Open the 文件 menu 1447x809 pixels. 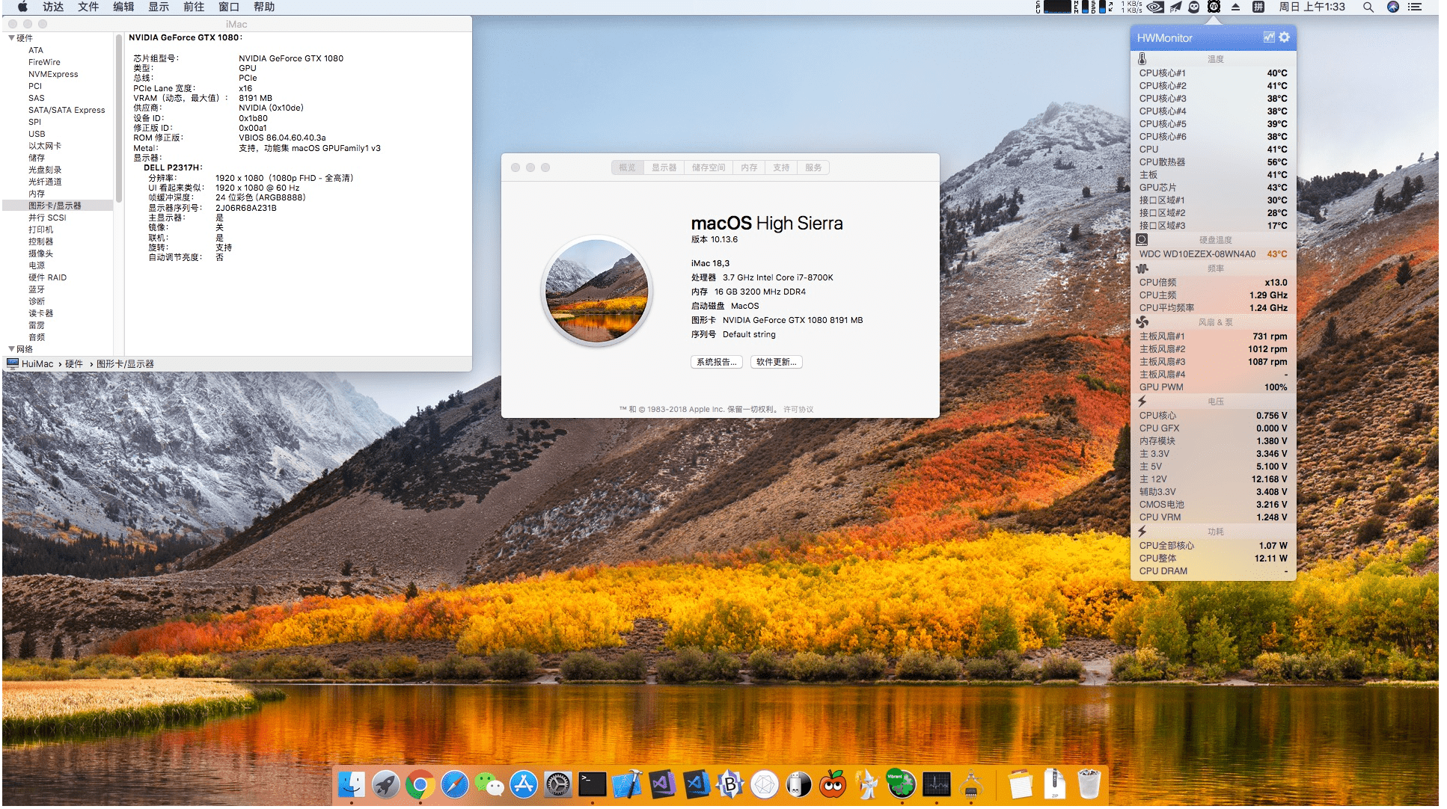click(88, 7)
